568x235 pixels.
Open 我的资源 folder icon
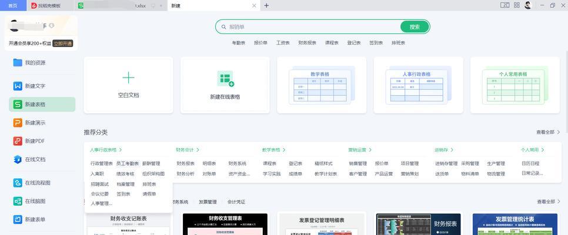(18, 63)
